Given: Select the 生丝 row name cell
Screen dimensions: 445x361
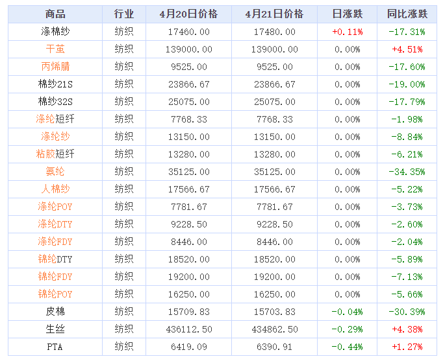Looking at the screenshot, I should click(55, 329).
